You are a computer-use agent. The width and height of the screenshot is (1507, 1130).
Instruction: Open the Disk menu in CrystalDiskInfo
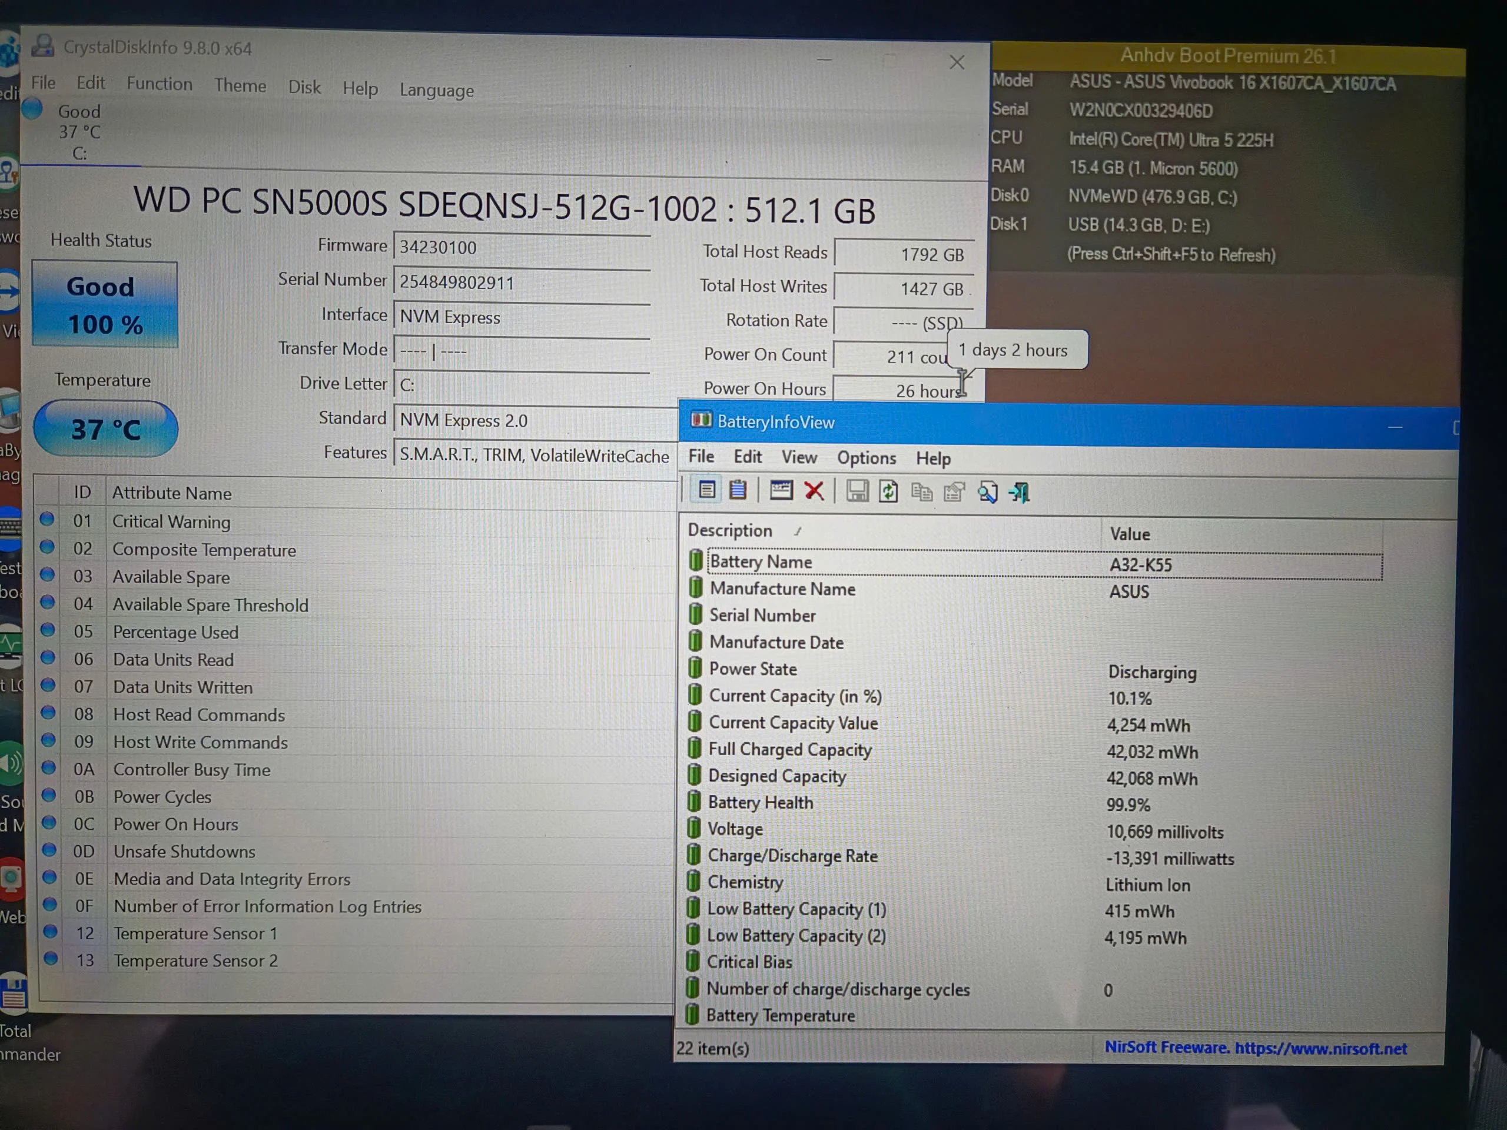point(304,87)
